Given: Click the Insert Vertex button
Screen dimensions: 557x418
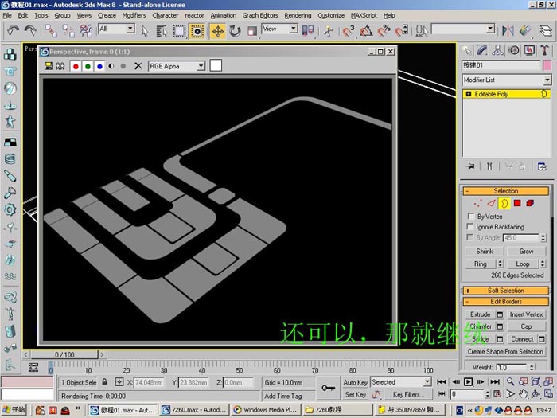Looking at the screenshot, I should (527, 314).
